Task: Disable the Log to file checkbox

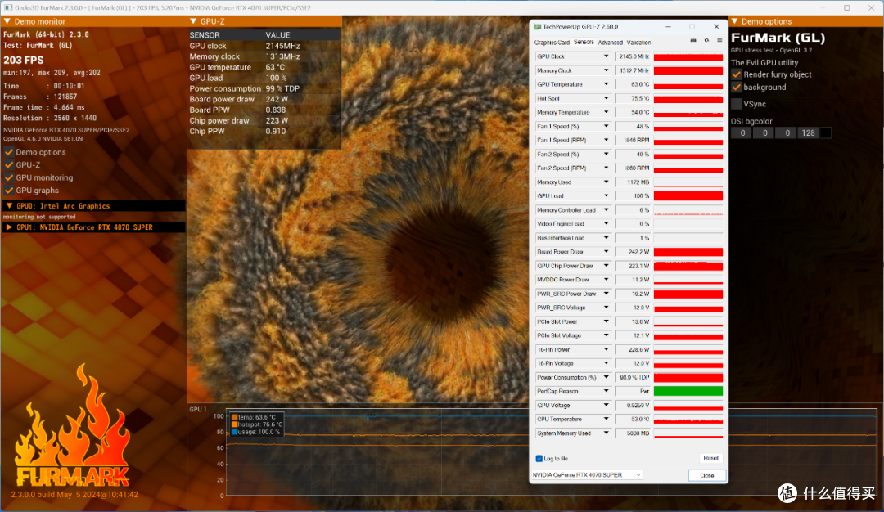Action: pyautogui.click(x=539, y=459)
